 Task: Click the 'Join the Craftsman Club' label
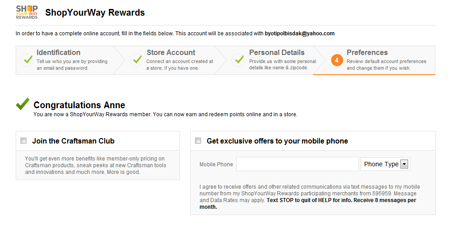[73, 141]
